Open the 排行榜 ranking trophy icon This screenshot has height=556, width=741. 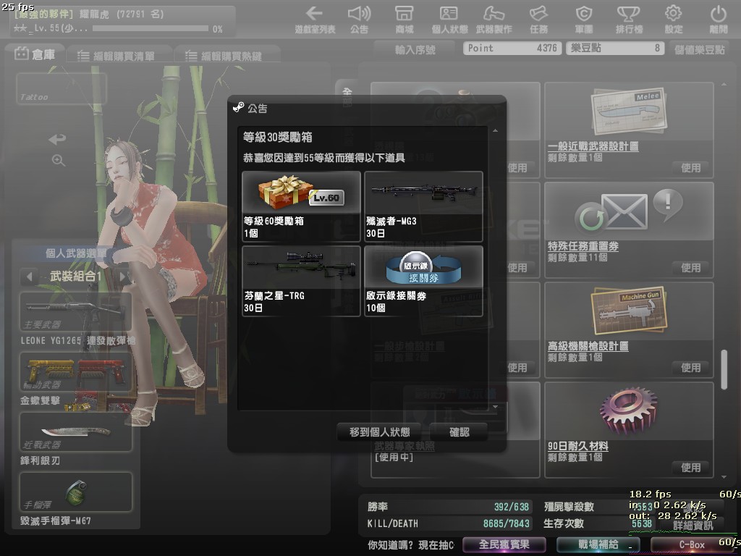628,14
